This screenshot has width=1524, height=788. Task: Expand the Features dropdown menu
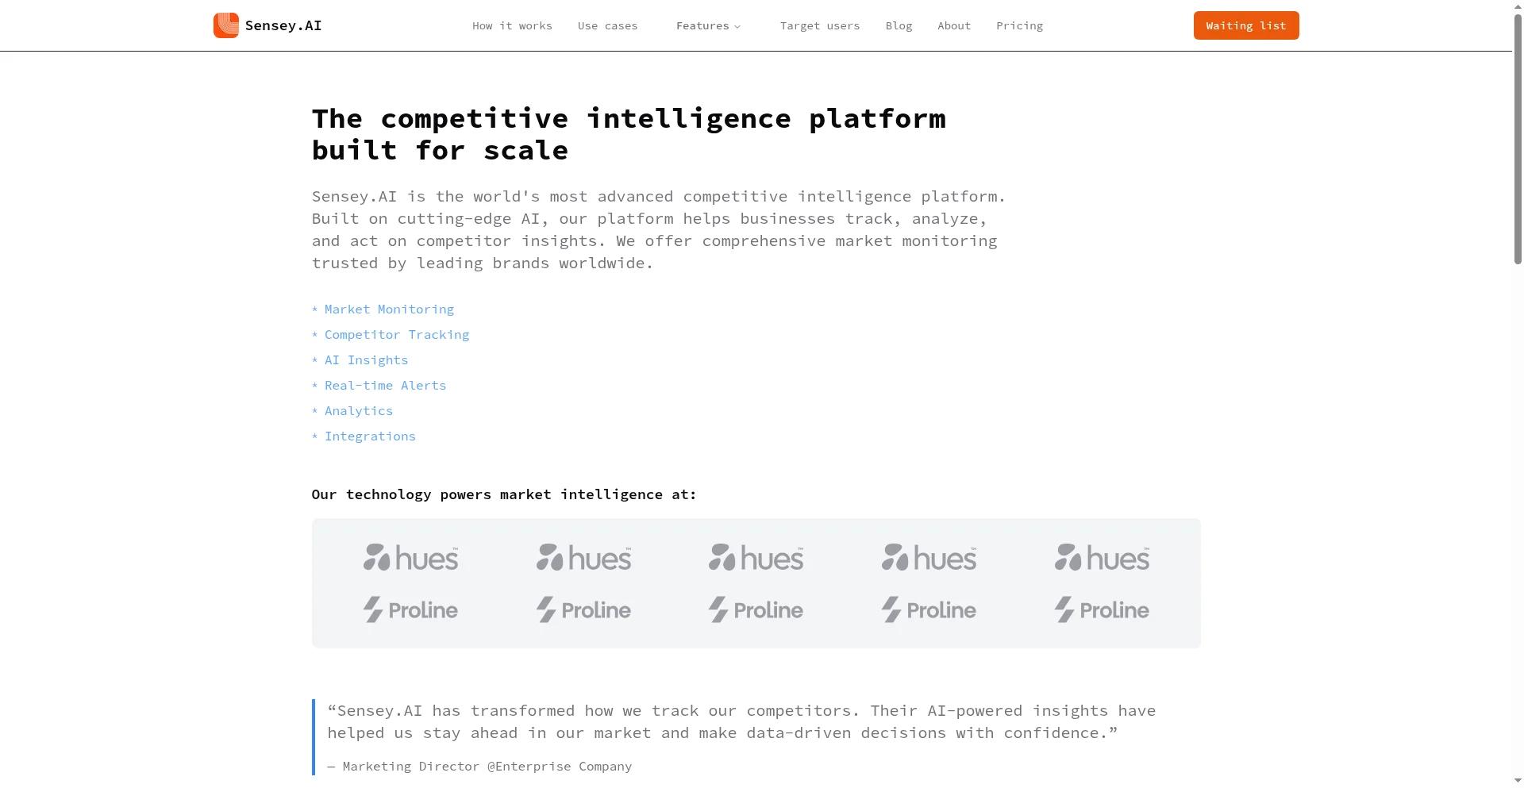click(708, 26)
